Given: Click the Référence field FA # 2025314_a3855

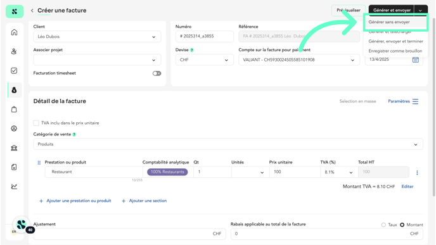Looking at the screenshot, I should point(299,36).
